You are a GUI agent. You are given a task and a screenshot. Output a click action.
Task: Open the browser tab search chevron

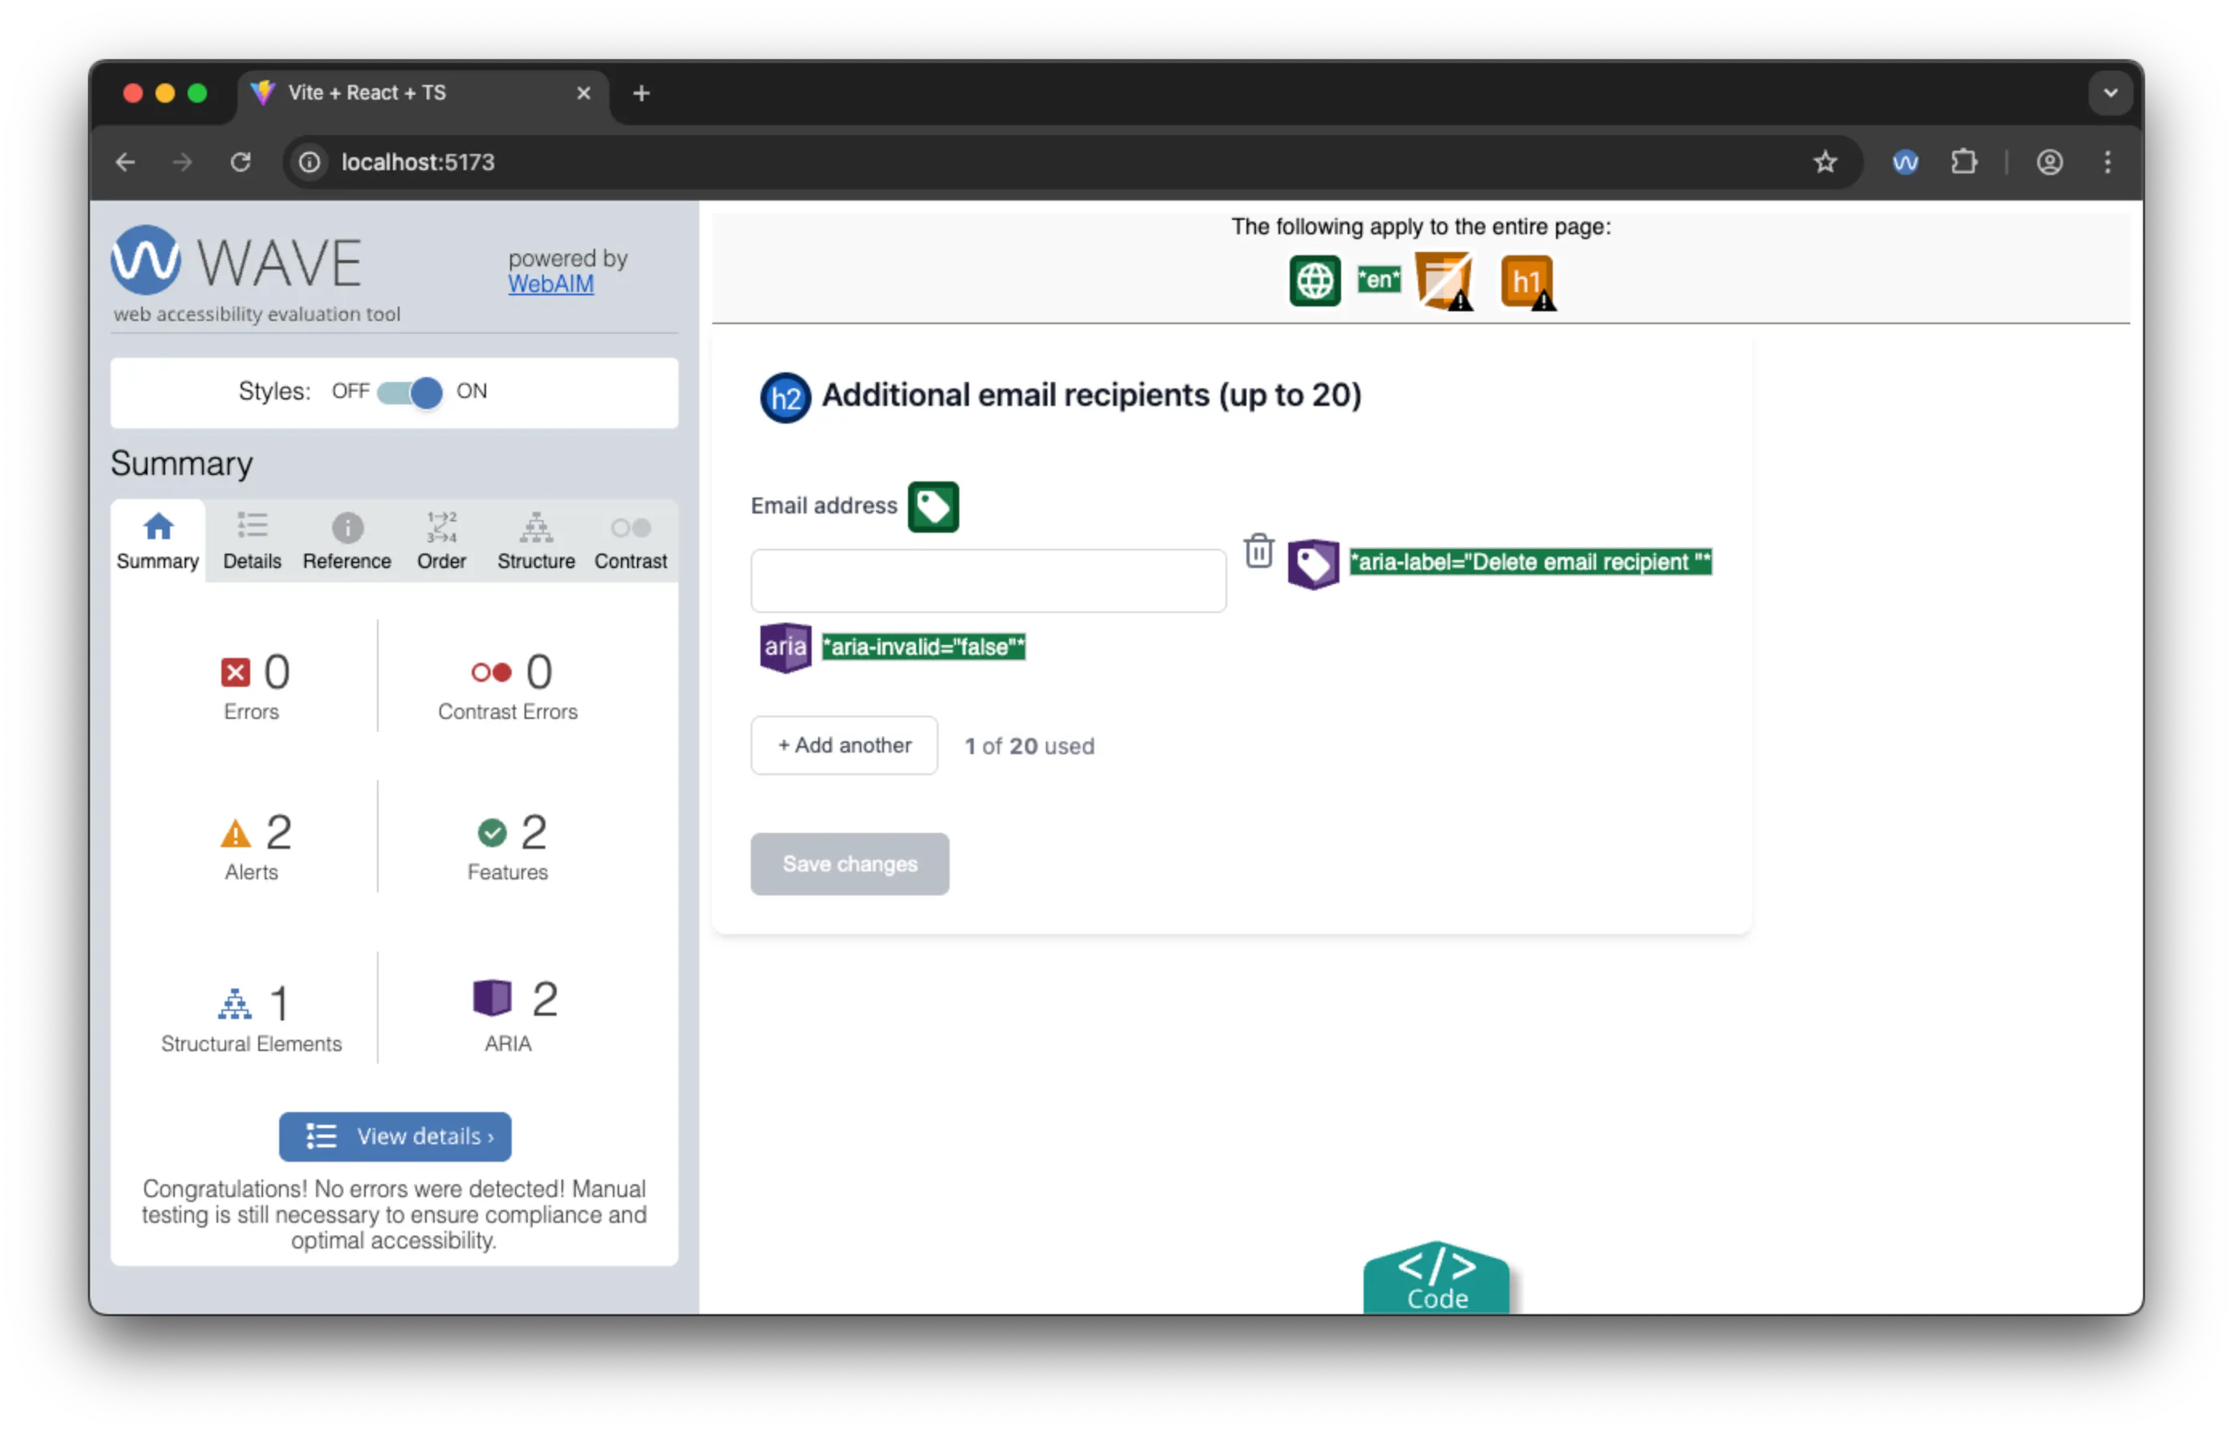click(2109, 92)
